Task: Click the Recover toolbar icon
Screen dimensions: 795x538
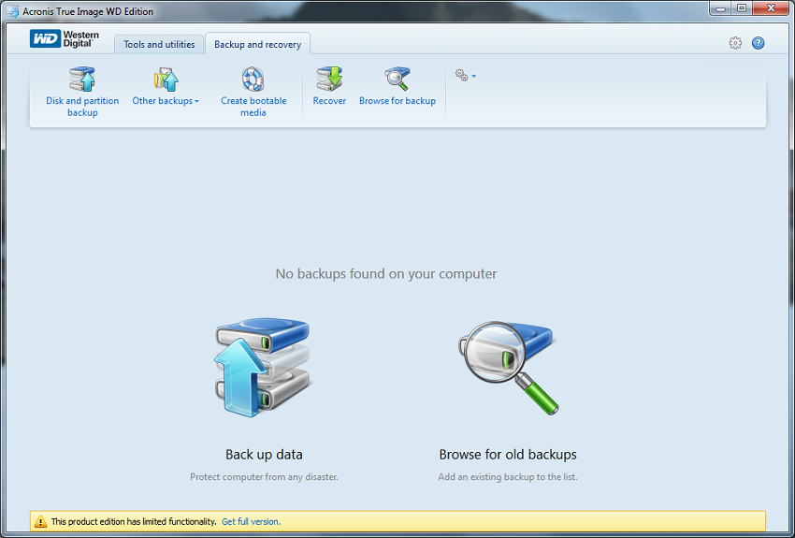Action: (x=329, y=80)
